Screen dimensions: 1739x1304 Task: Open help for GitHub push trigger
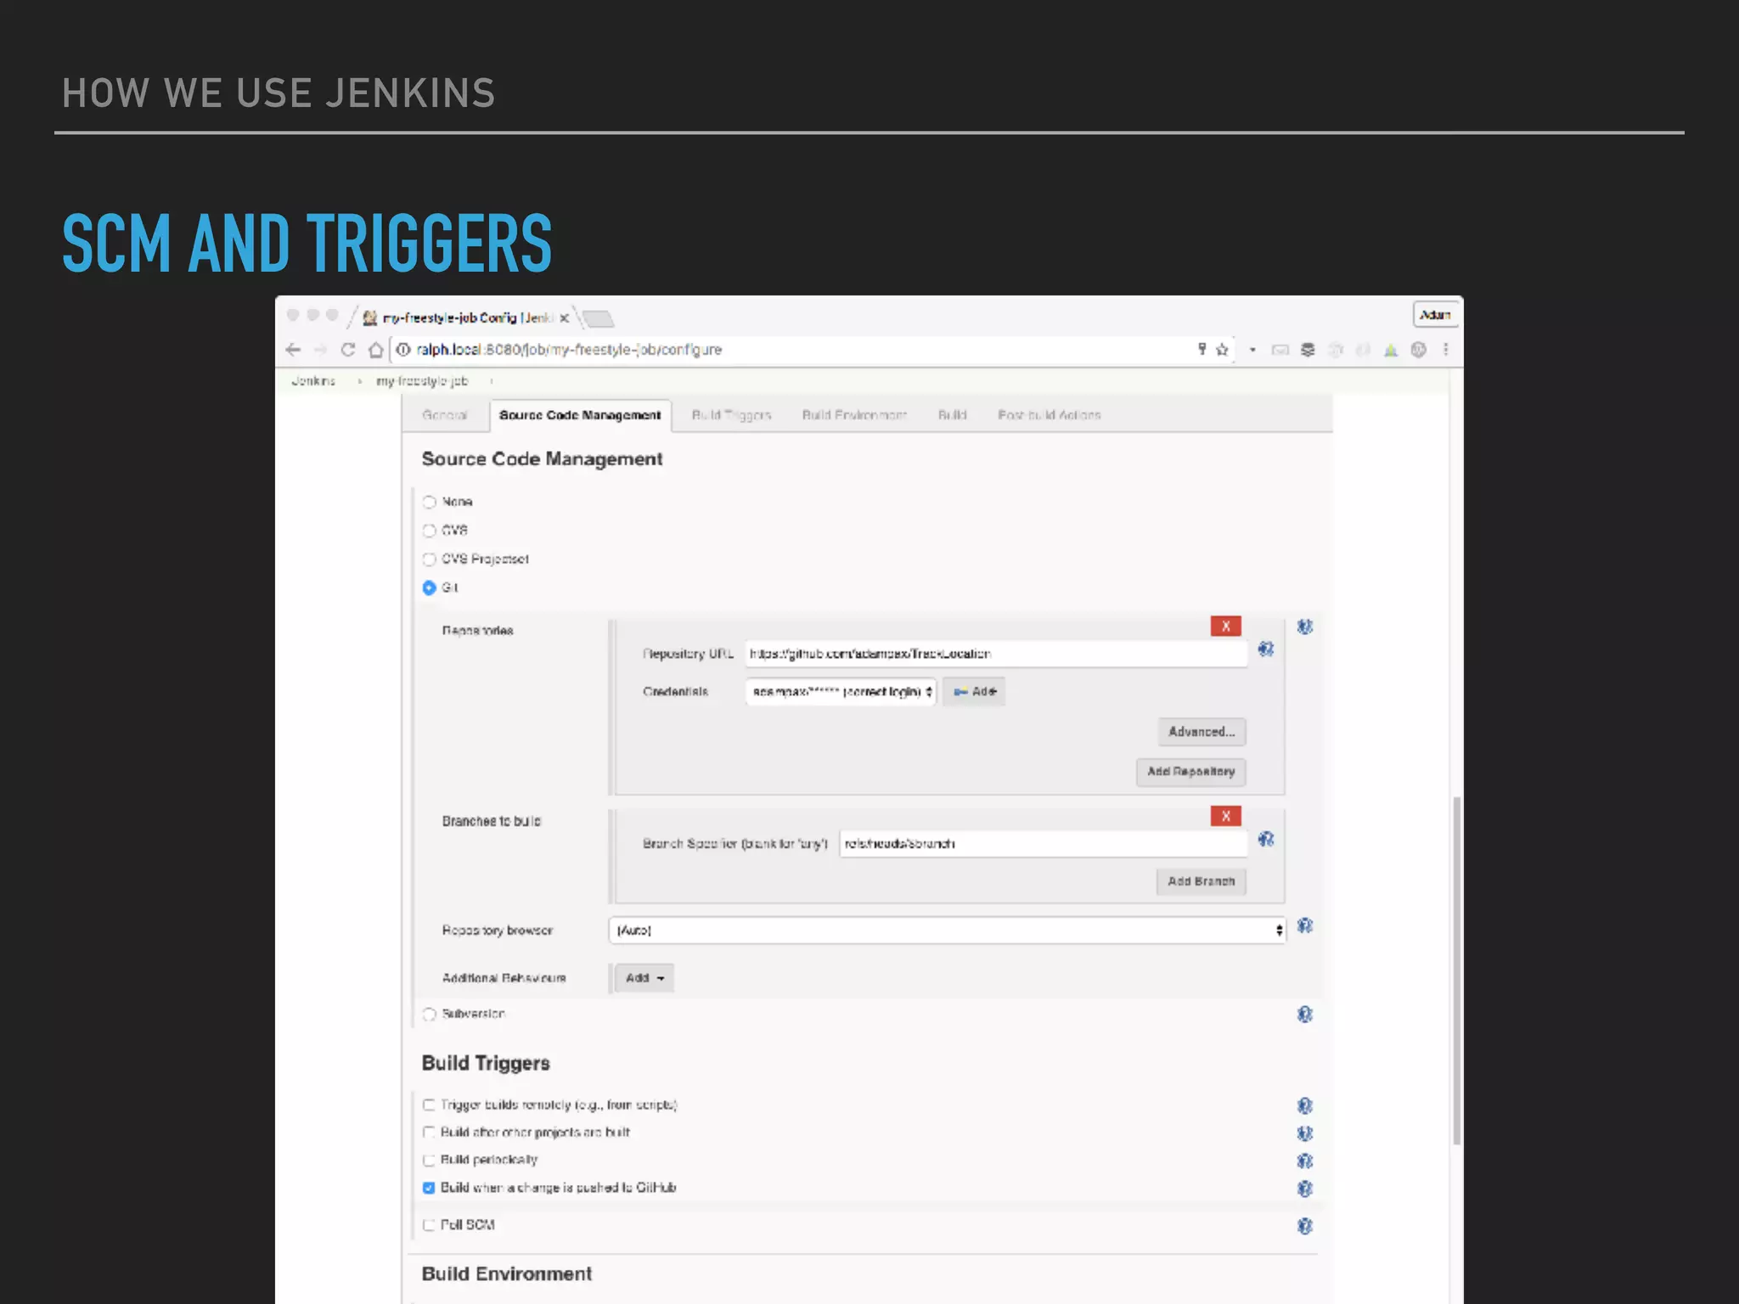coord(1305,1189)
